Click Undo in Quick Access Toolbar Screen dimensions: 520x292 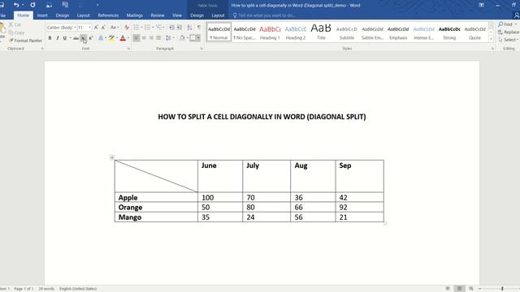pos(16,5)
